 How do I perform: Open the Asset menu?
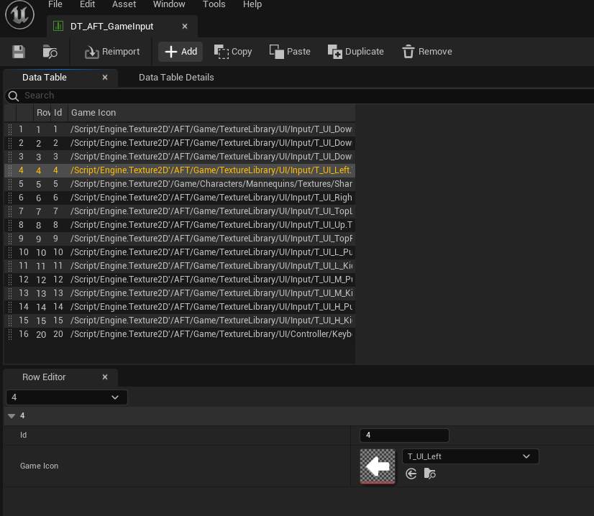[x=123, y=5]
